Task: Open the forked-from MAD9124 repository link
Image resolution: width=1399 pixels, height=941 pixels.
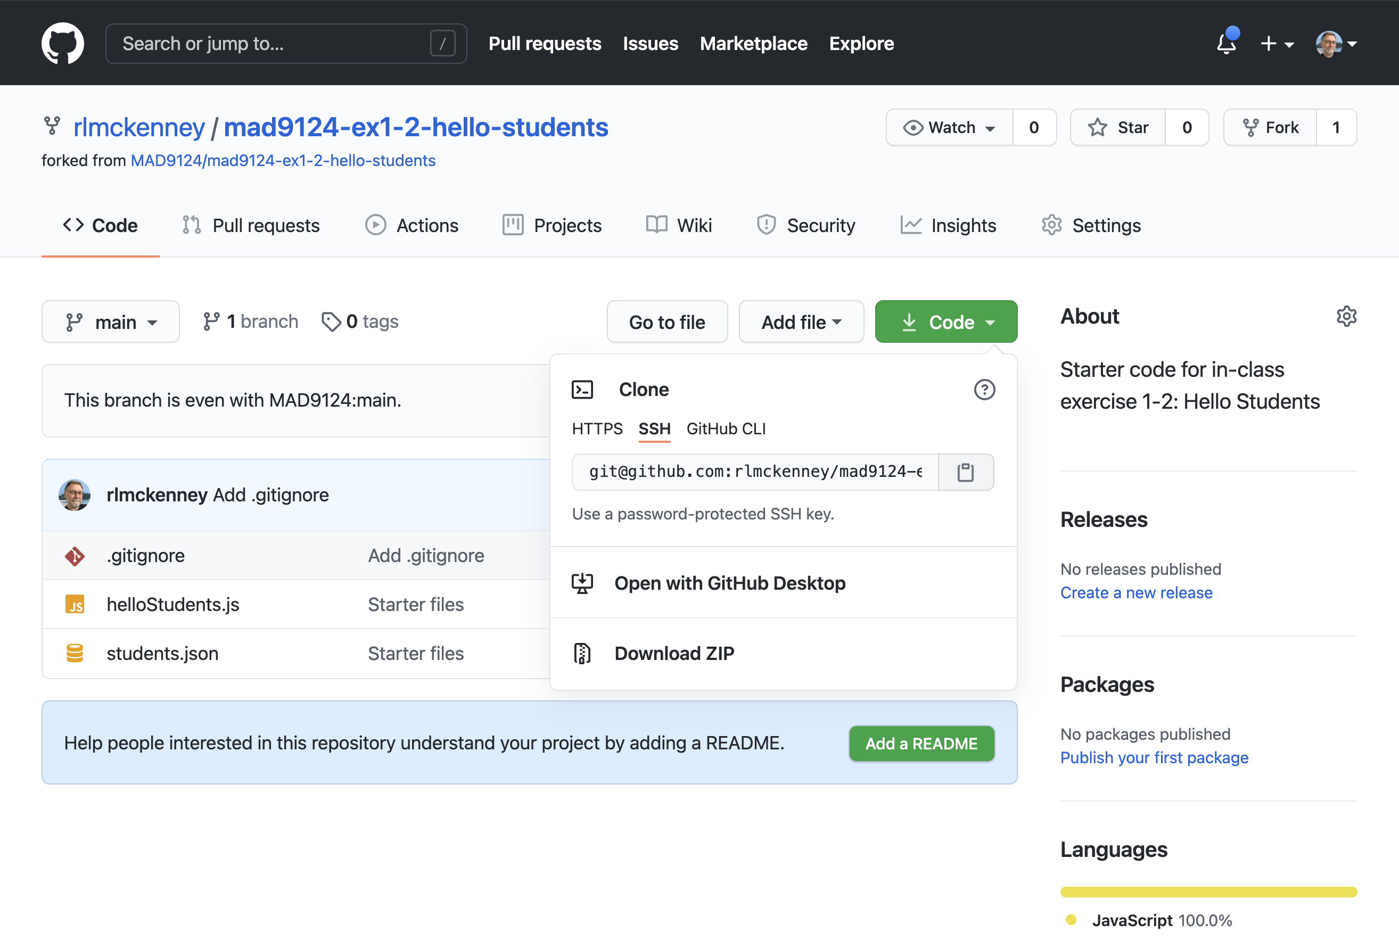Action: coord(283,160)
